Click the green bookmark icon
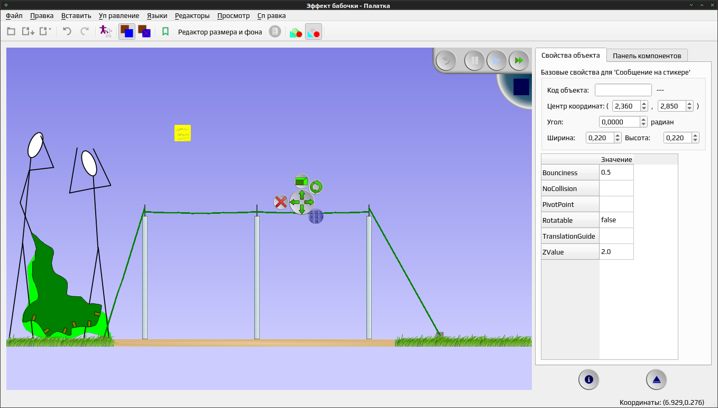 click(165, 32)
